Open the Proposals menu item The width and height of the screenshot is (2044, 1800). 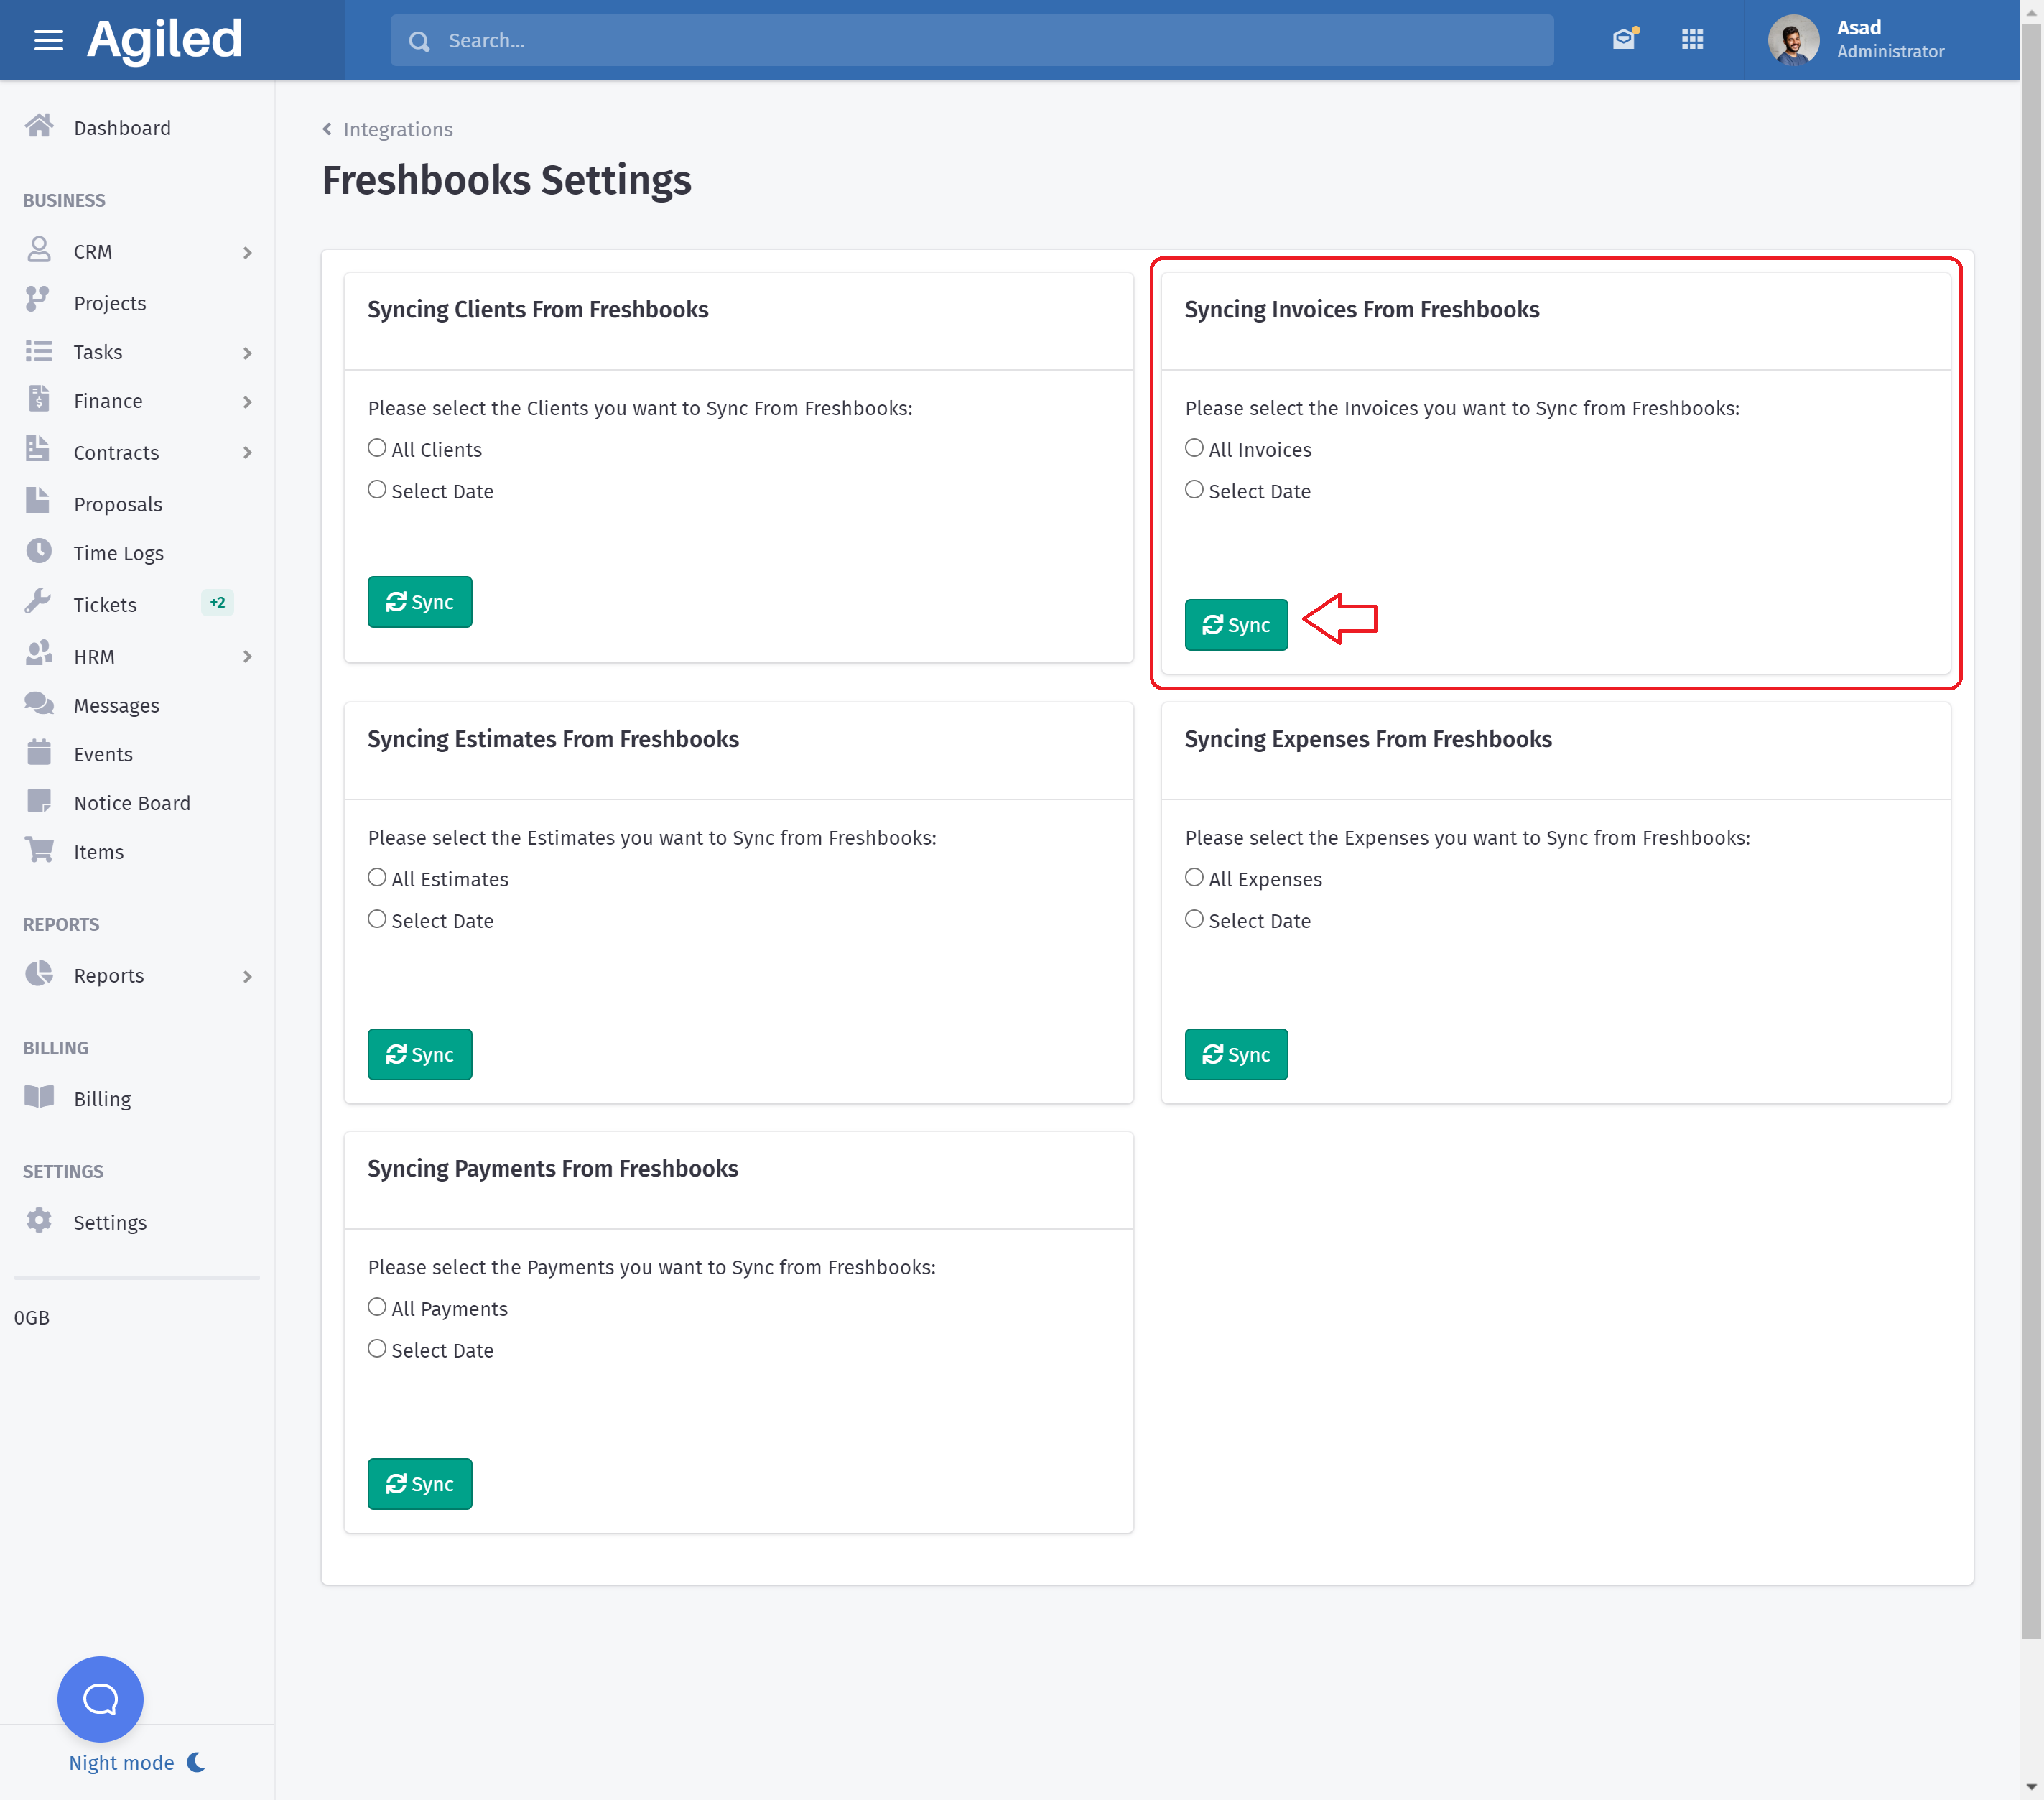coord(118,504)
